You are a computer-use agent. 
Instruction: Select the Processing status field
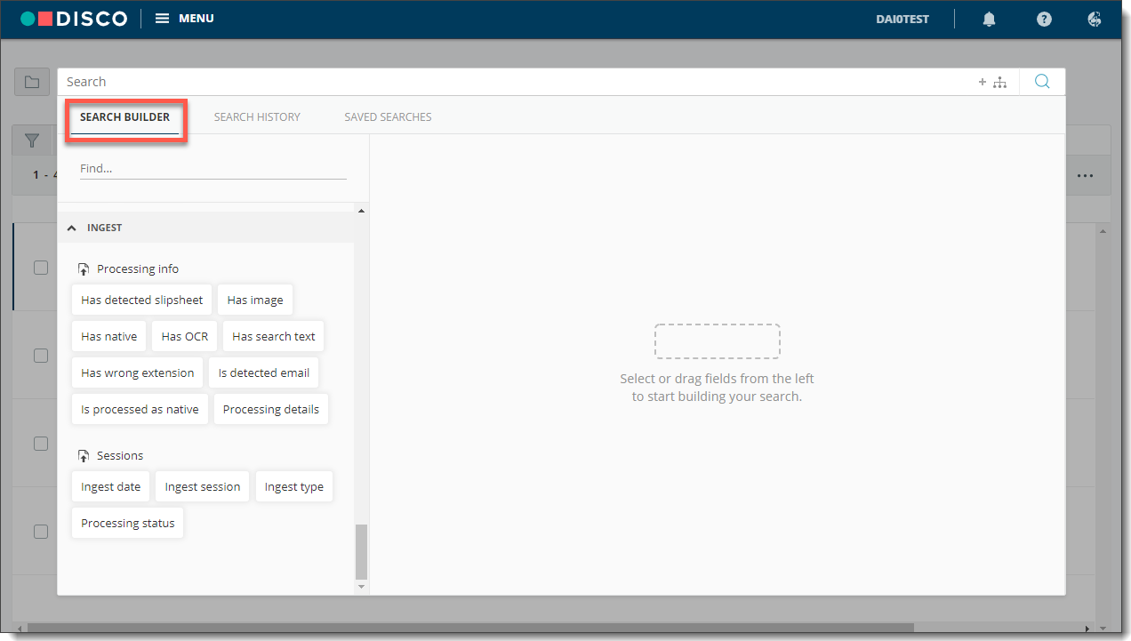click(128, 523)
